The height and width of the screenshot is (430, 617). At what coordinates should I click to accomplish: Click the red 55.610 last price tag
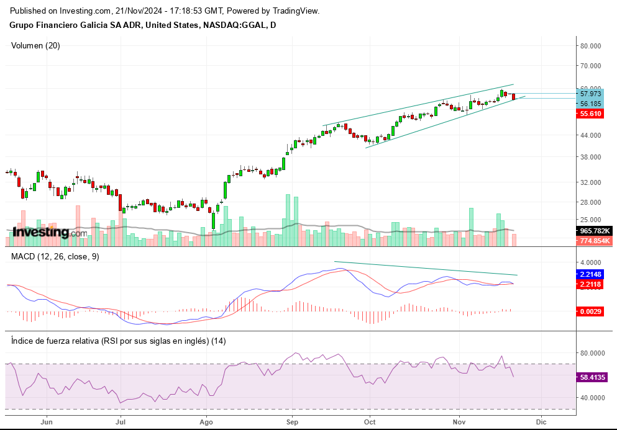(590, 114)
